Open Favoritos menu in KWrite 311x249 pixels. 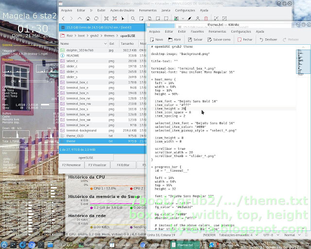(197, 32)
